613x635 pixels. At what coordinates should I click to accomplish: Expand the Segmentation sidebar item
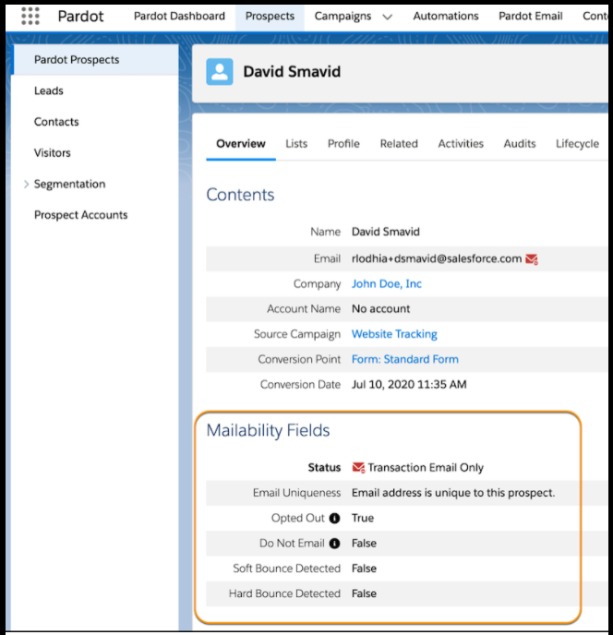point(26,185)
